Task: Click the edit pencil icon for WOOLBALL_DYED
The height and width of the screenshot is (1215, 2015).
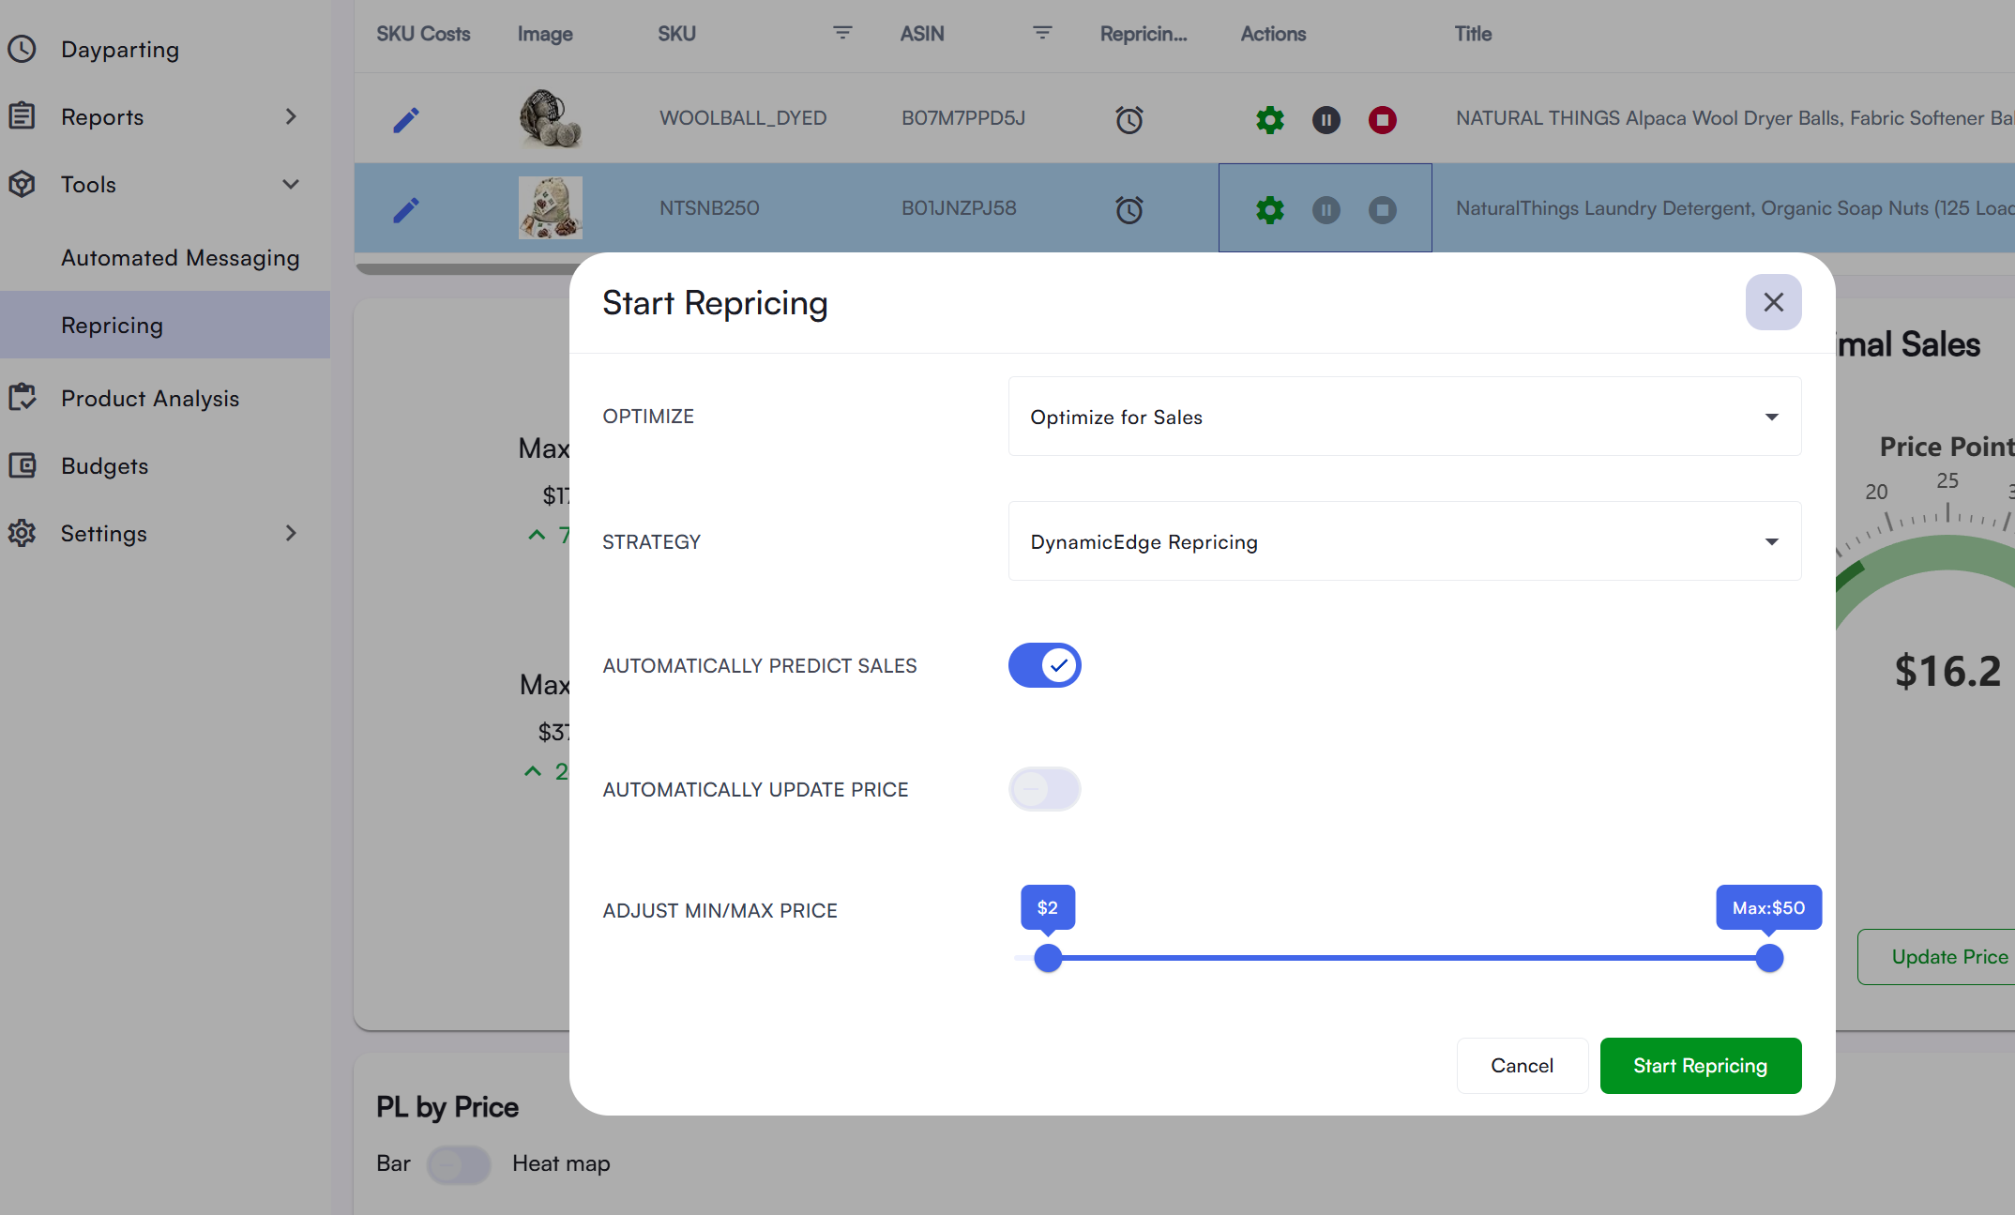Action: coord(405,119)
